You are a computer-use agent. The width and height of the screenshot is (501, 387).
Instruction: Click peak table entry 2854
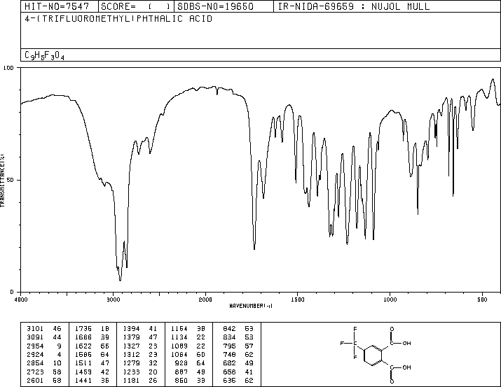35,363
